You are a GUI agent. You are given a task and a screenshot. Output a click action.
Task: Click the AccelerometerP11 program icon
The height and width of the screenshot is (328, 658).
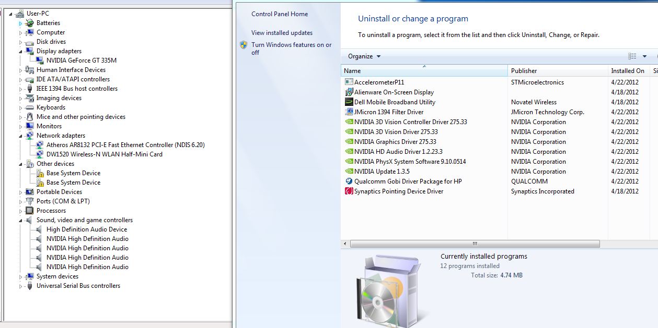coord(349,82)
